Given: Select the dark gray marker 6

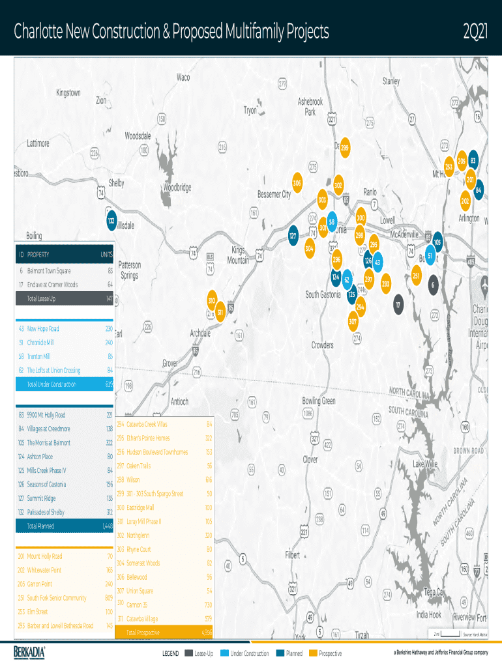Looking at the screenshot, I should pos(432,284).
